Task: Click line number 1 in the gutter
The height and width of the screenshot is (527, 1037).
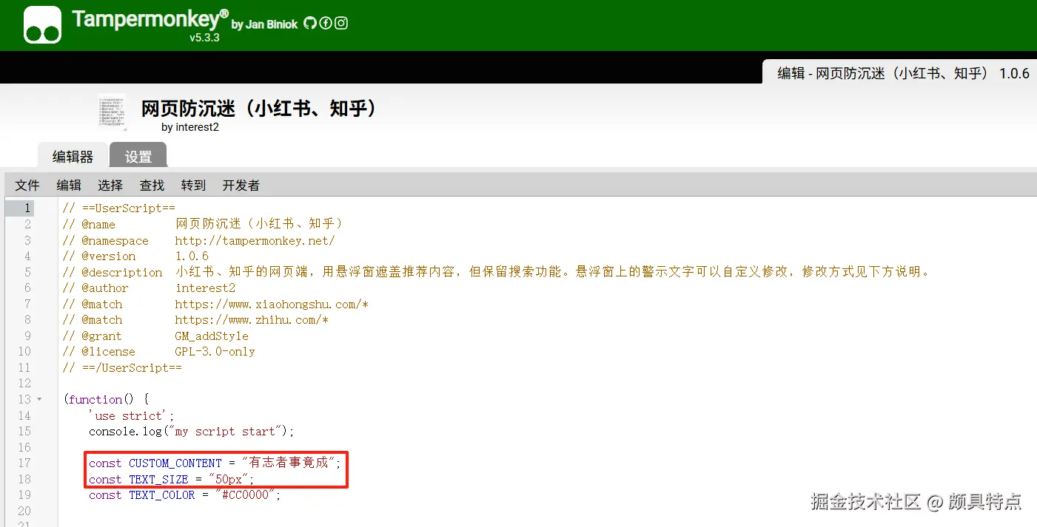Action: pyautogui.click(x=27, y=208)
